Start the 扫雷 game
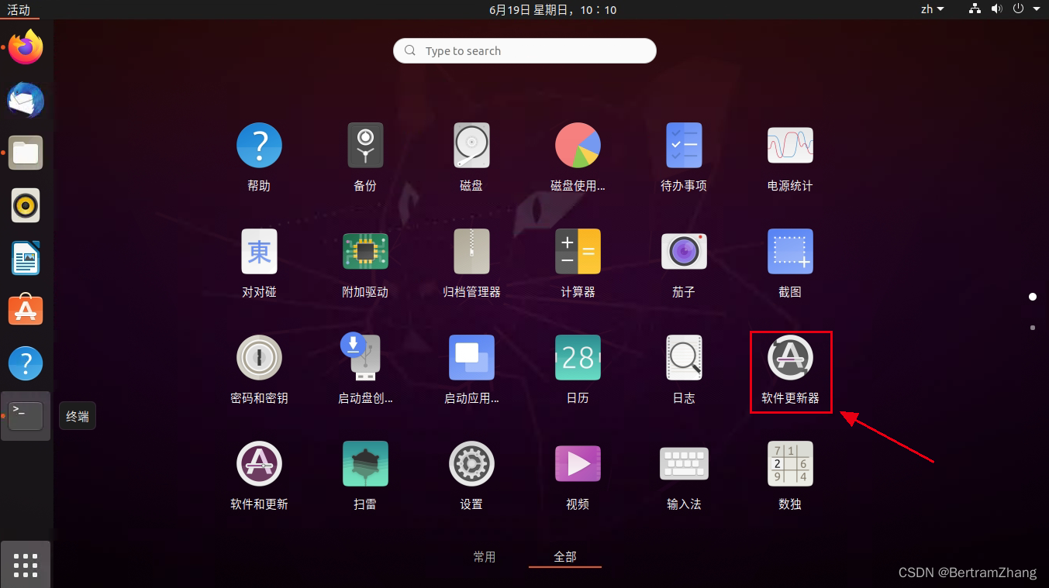 point(365,476)
